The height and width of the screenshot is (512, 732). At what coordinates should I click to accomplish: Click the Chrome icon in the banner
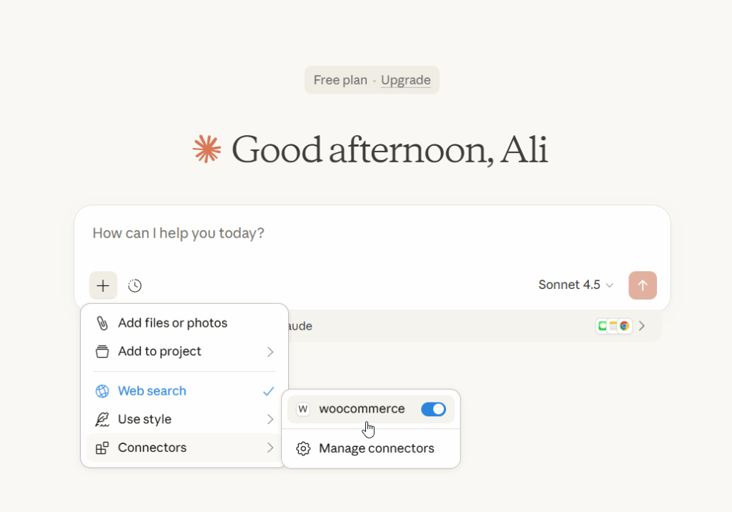click(625, 326)
